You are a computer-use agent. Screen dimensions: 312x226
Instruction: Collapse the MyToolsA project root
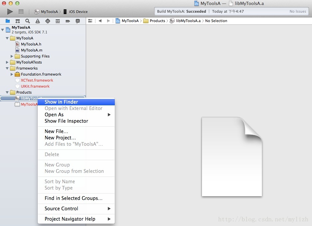point(3,30)
